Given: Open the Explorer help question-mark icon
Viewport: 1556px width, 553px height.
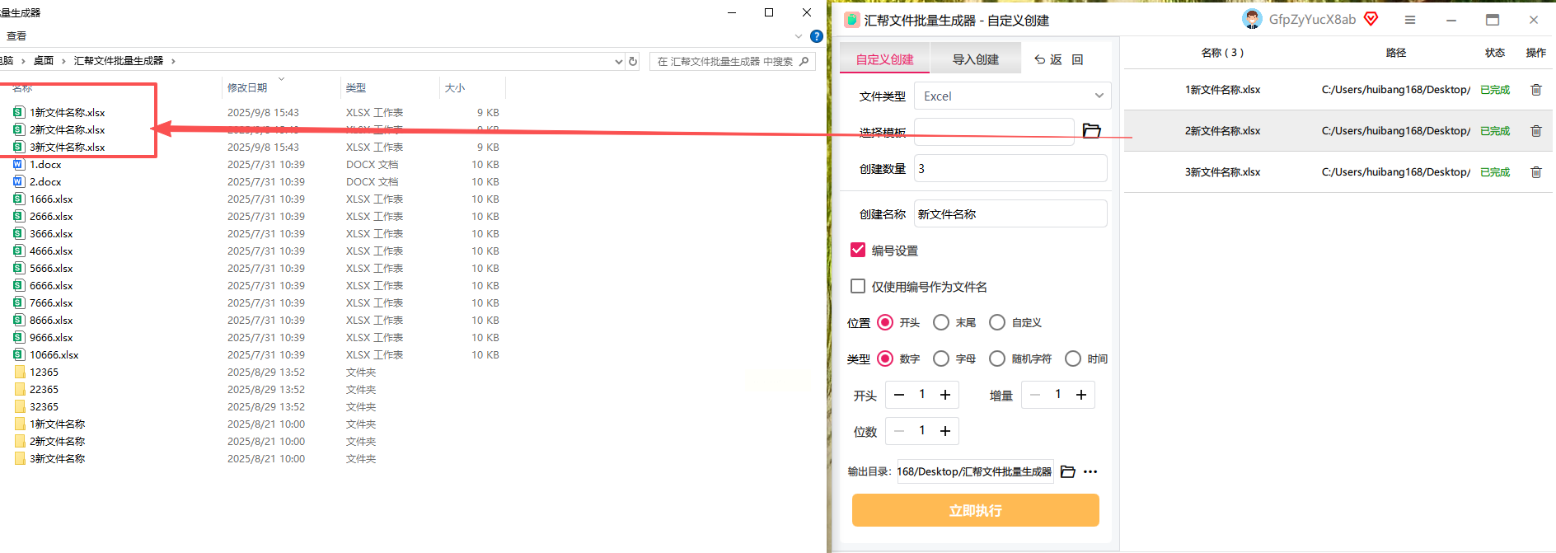Looking at the screenshot, I should pyautogui.click(x=817, y=36).
